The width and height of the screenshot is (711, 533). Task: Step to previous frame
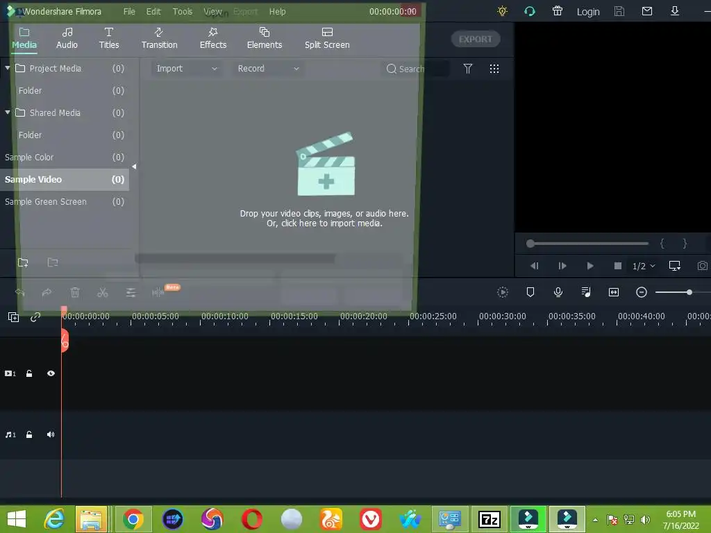tap(534, 266)
